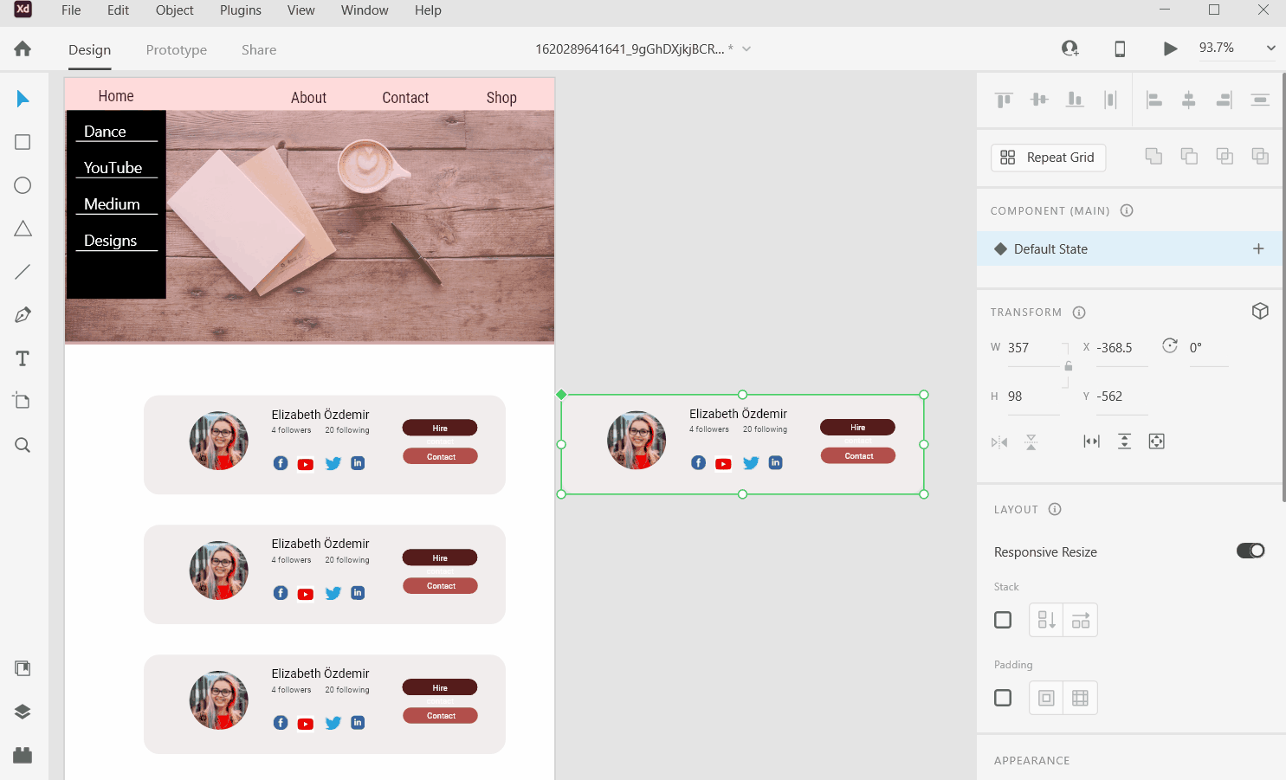
Task: Select the Polygon tool
Action: pos(23,229)
